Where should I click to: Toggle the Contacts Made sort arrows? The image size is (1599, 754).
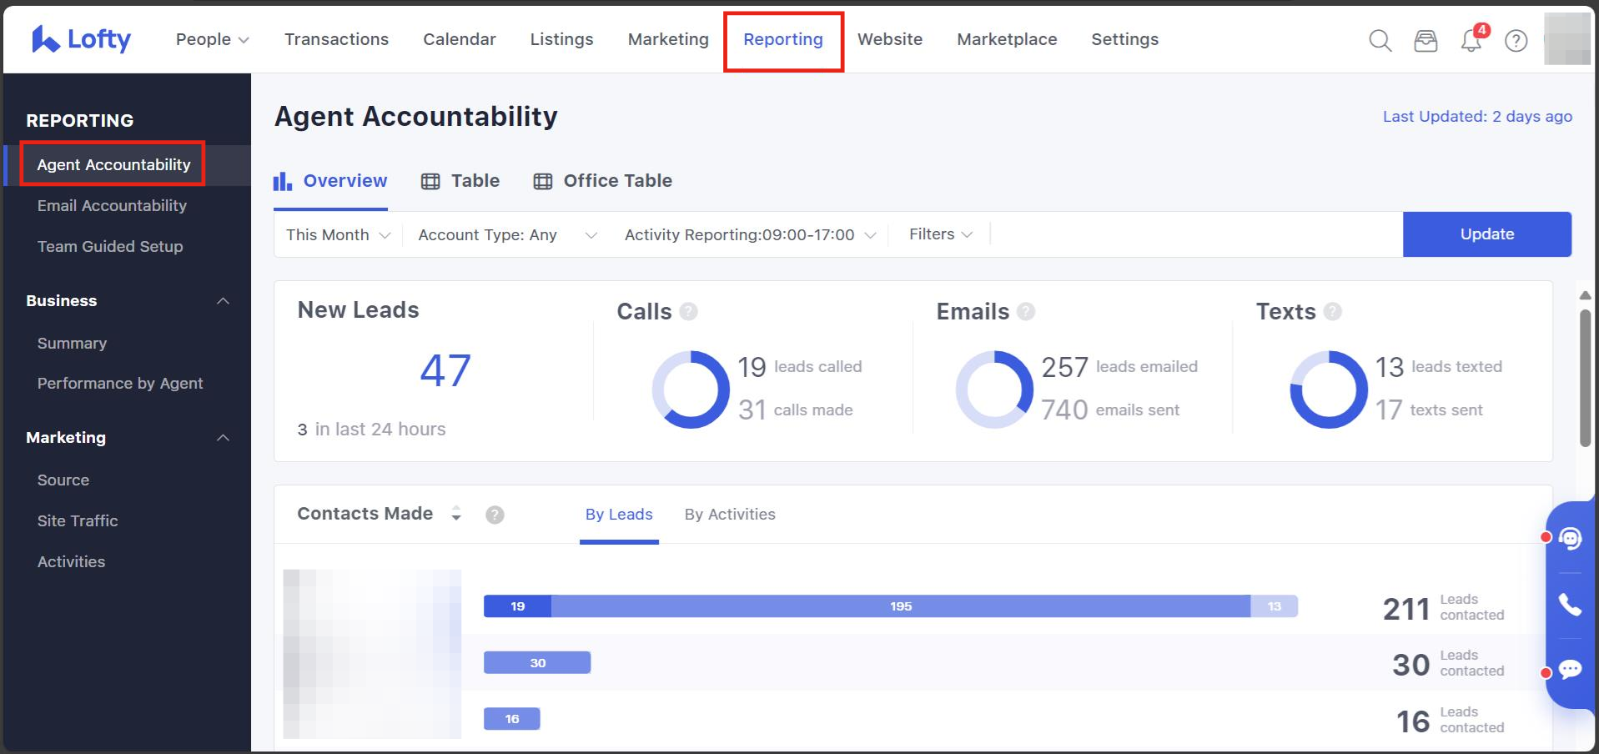pos(455,514)
